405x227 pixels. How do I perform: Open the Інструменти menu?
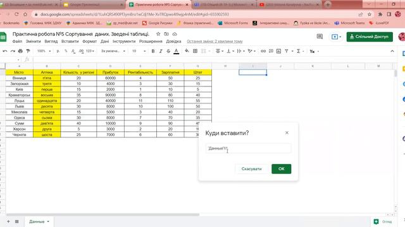coord(124,41)
